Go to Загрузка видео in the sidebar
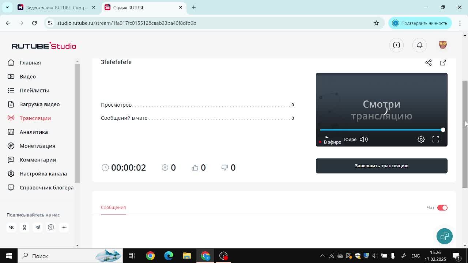 [x=39, y=104]
